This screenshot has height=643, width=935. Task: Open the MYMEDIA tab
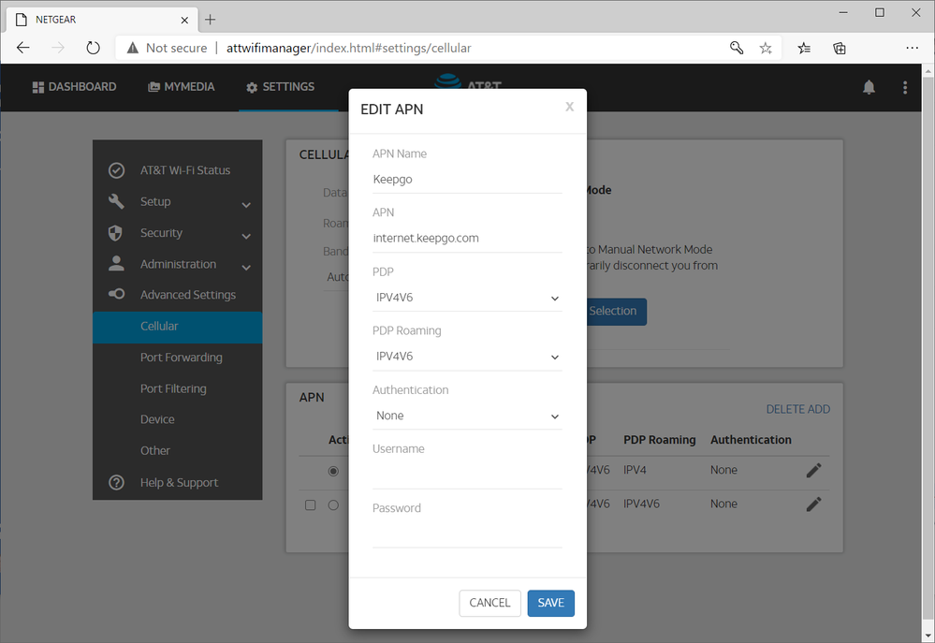[x=182, y=87]
